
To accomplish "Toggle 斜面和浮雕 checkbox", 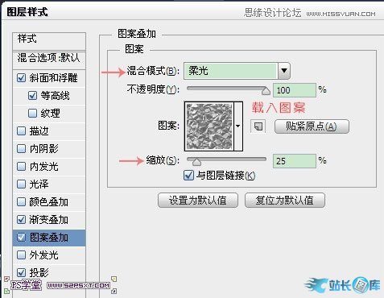I will (x=21, y=78).
